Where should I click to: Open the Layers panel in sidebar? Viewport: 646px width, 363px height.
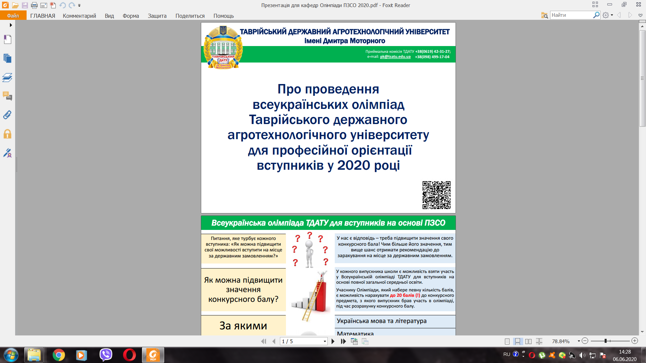point(7,78)
